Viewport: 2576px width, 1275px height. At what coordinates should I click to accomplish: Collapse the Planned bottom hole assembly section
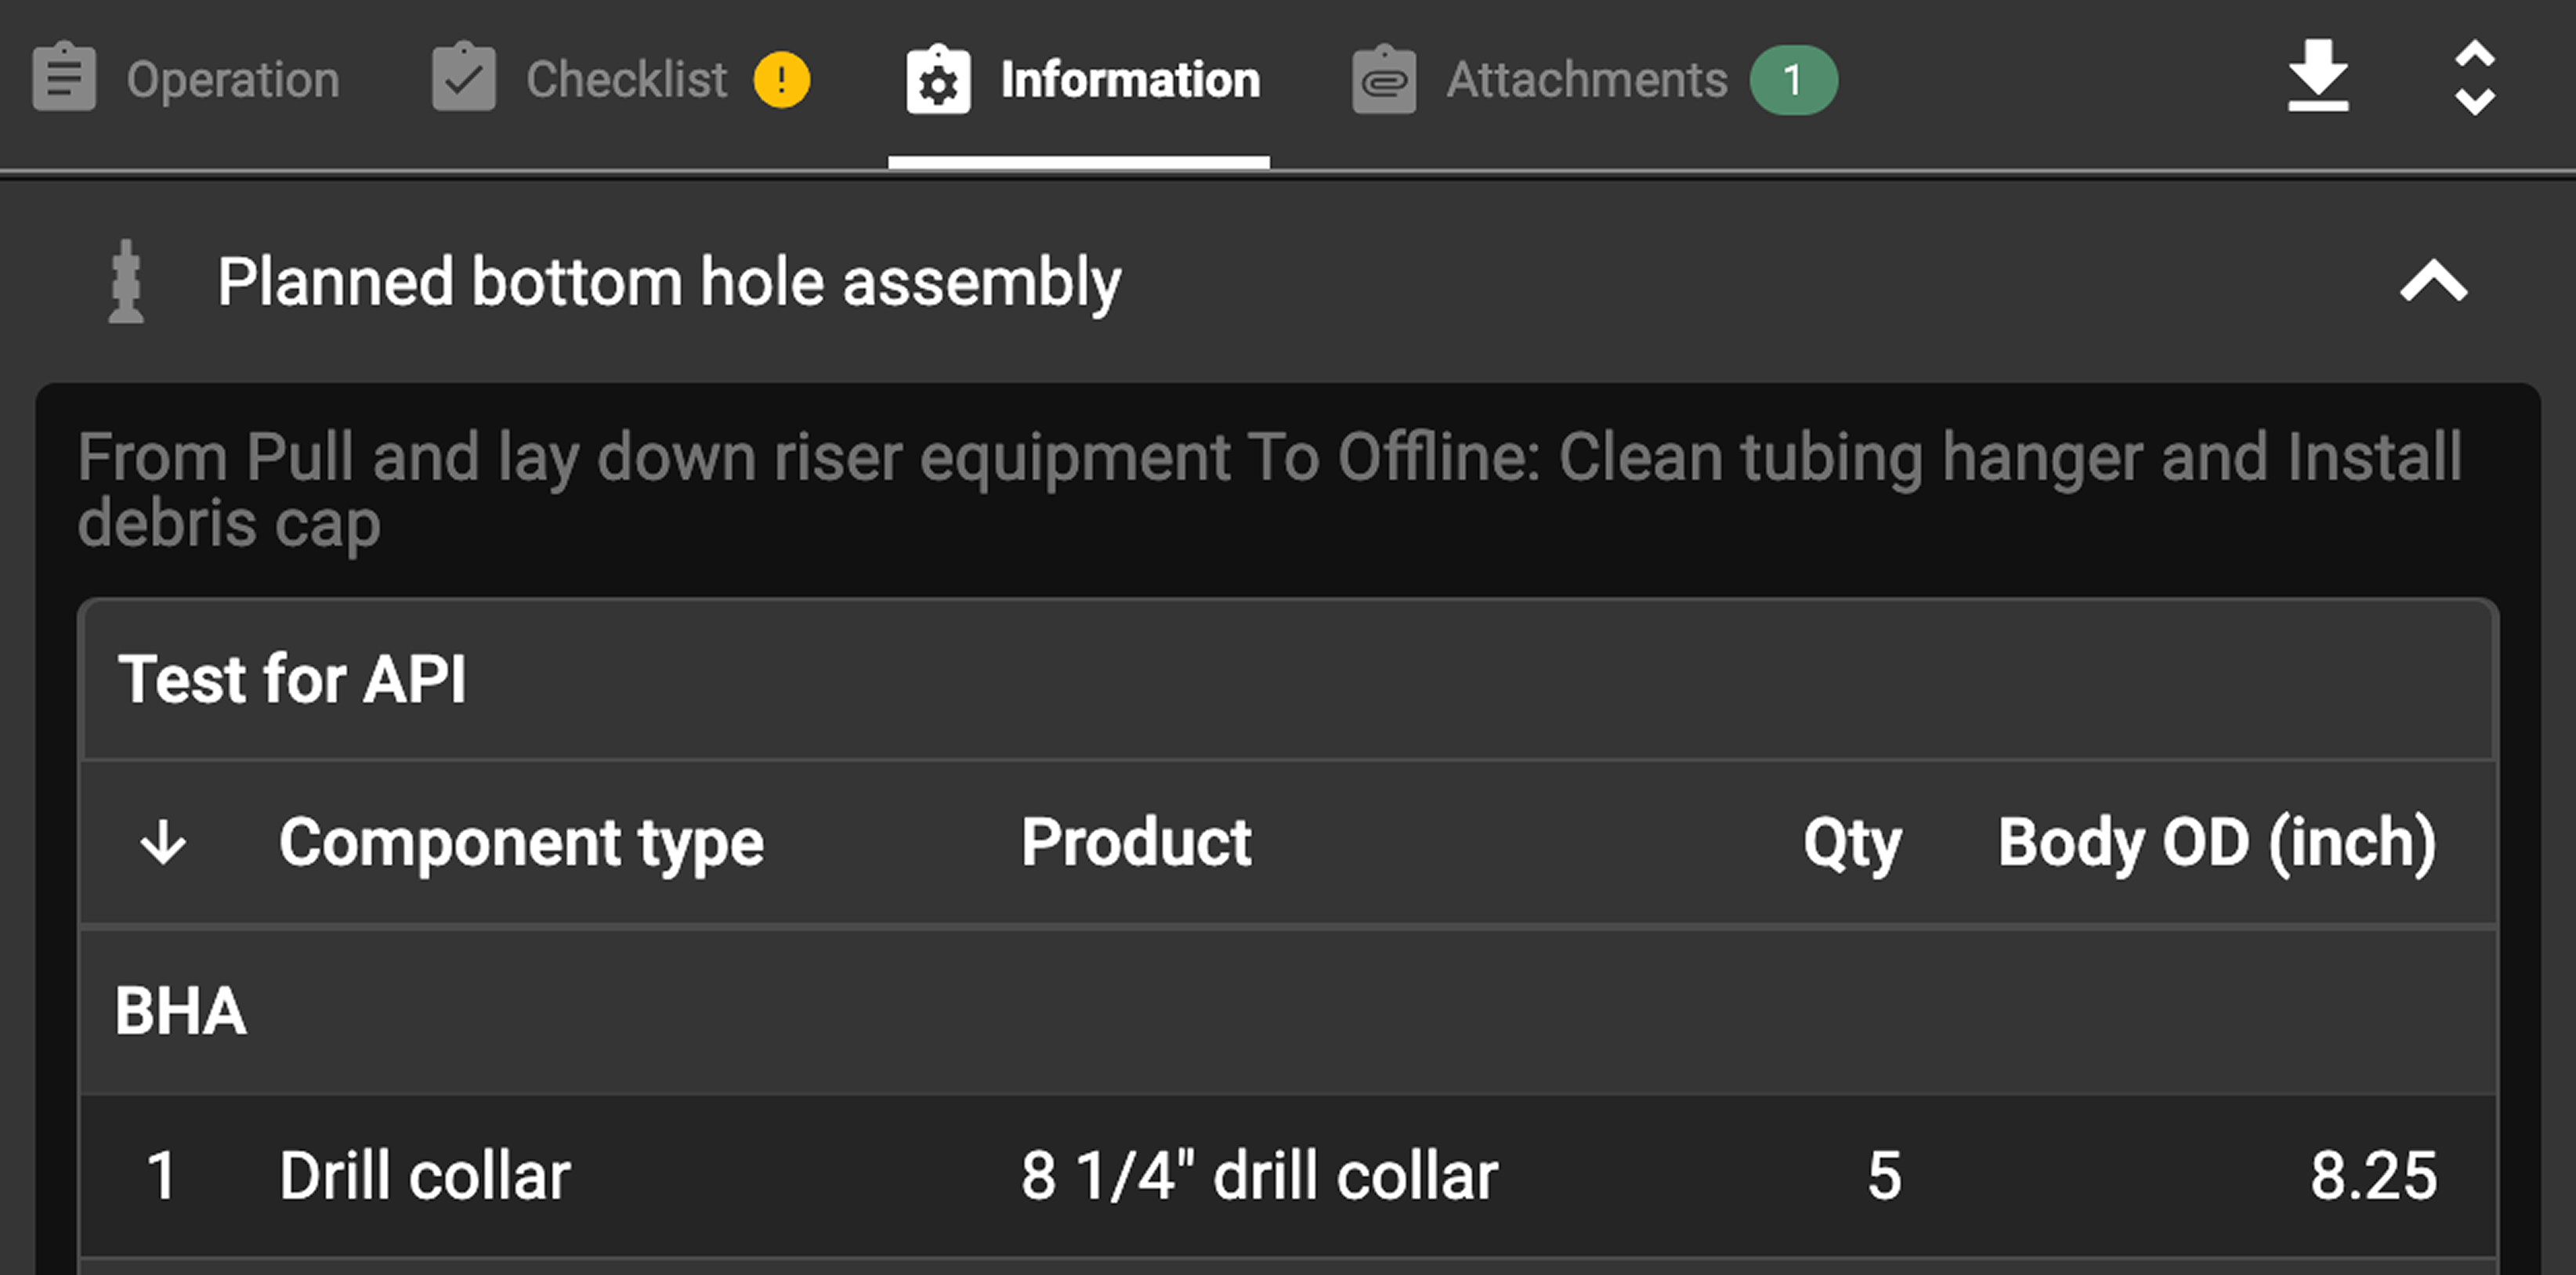click(2433, 282)
